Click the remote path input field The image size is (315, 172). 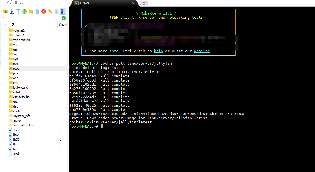31,18
